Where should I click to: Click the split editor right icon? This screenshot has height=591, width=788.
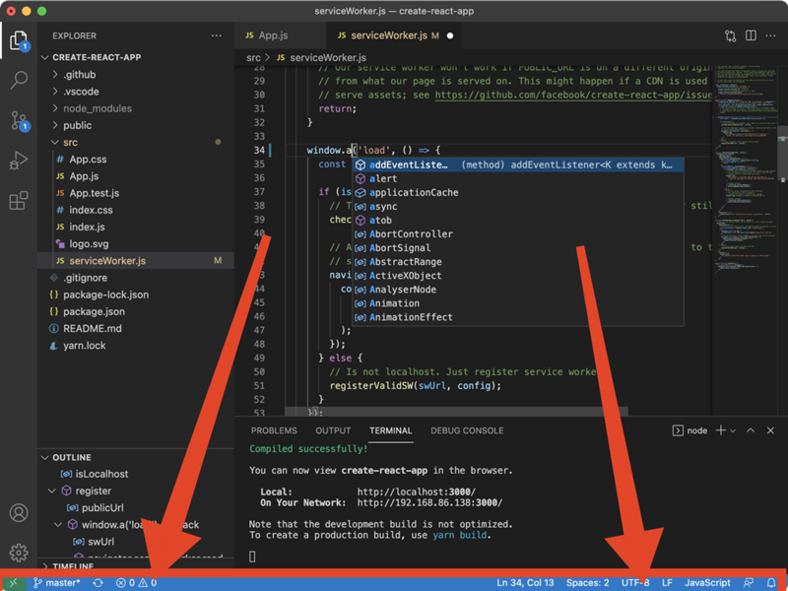click(x=751, y=35)
